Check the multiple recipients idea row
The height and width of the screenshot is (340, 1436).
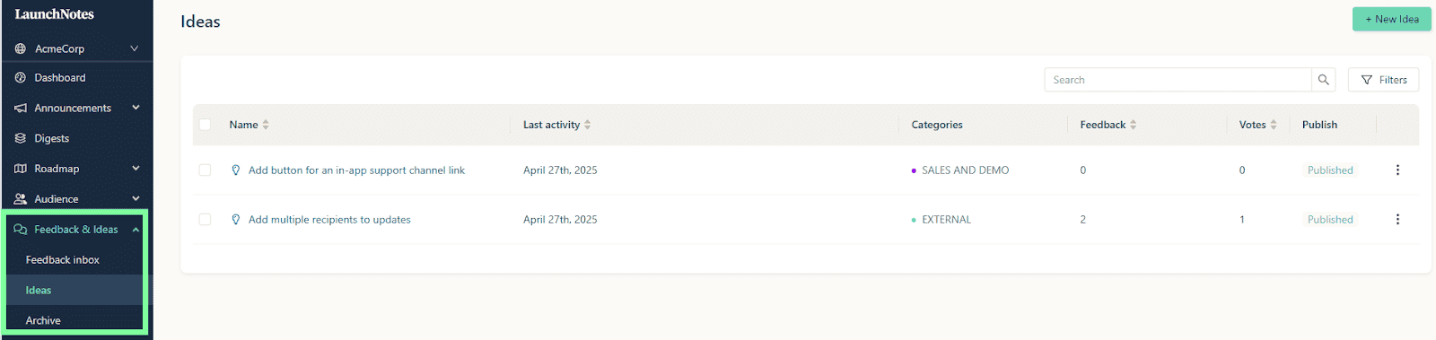coord(205,220)
